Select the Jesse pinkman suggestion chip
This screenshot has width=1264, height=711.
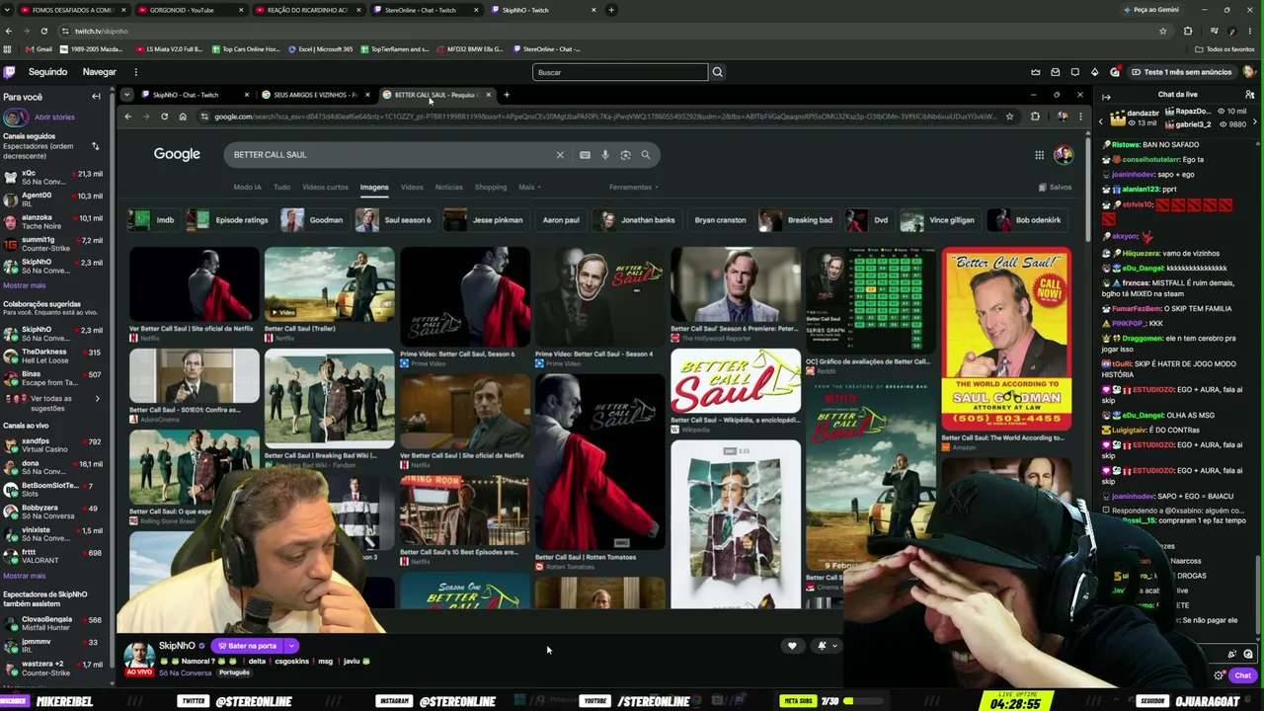(485, 220)
